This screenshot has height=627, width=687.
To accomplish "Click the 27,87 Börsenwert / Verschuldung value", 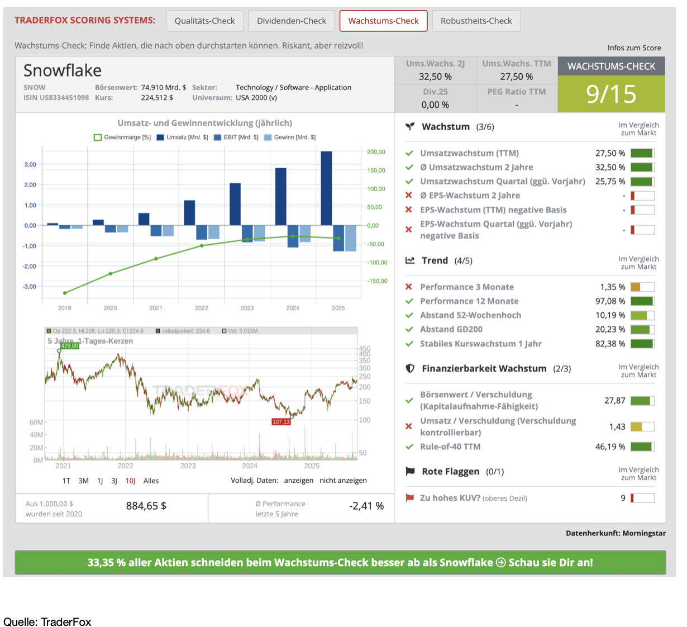I will (615, 401).
